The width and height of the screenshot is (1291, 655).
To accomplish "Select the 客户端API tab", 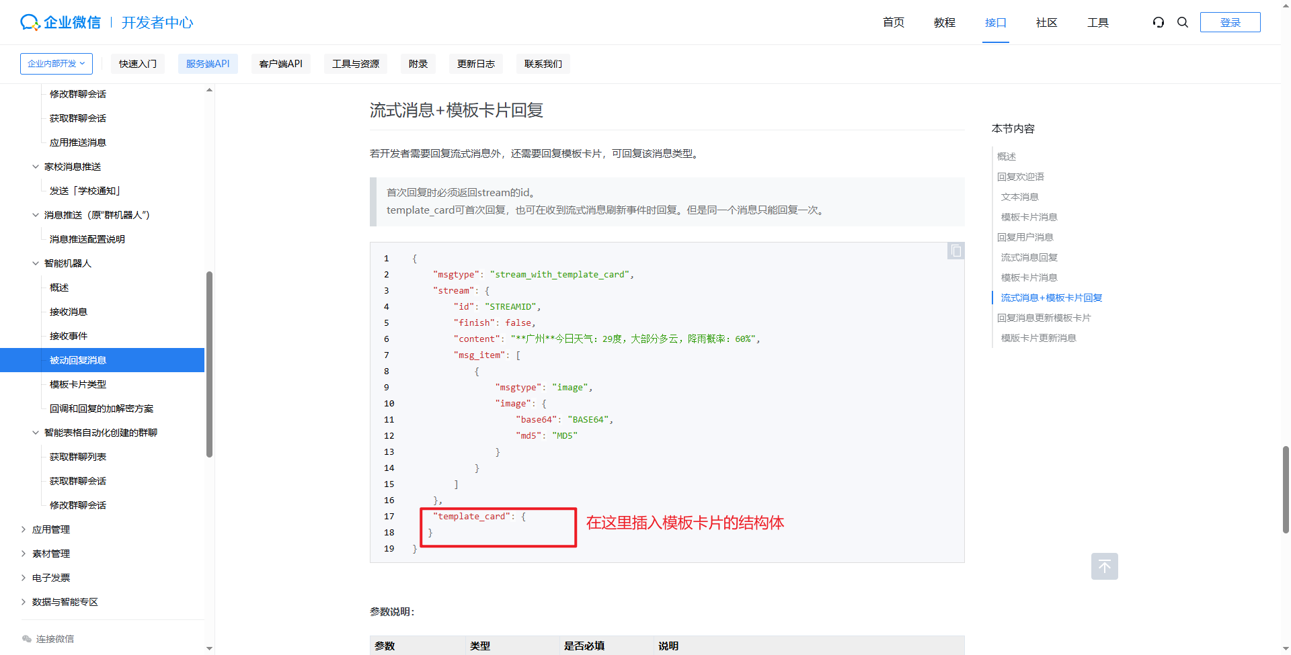I will [280, 64].
